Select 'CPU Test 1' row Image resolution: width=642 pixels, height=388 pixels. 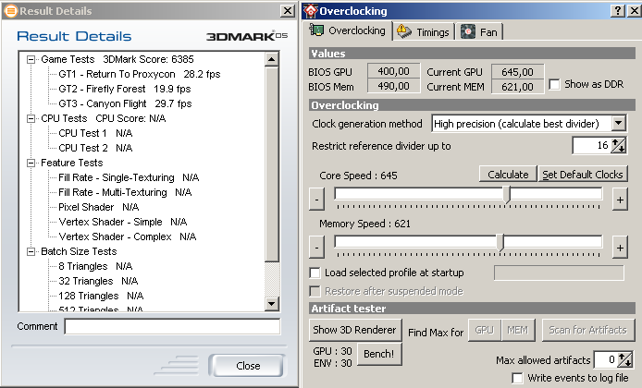tap(95, 133)
